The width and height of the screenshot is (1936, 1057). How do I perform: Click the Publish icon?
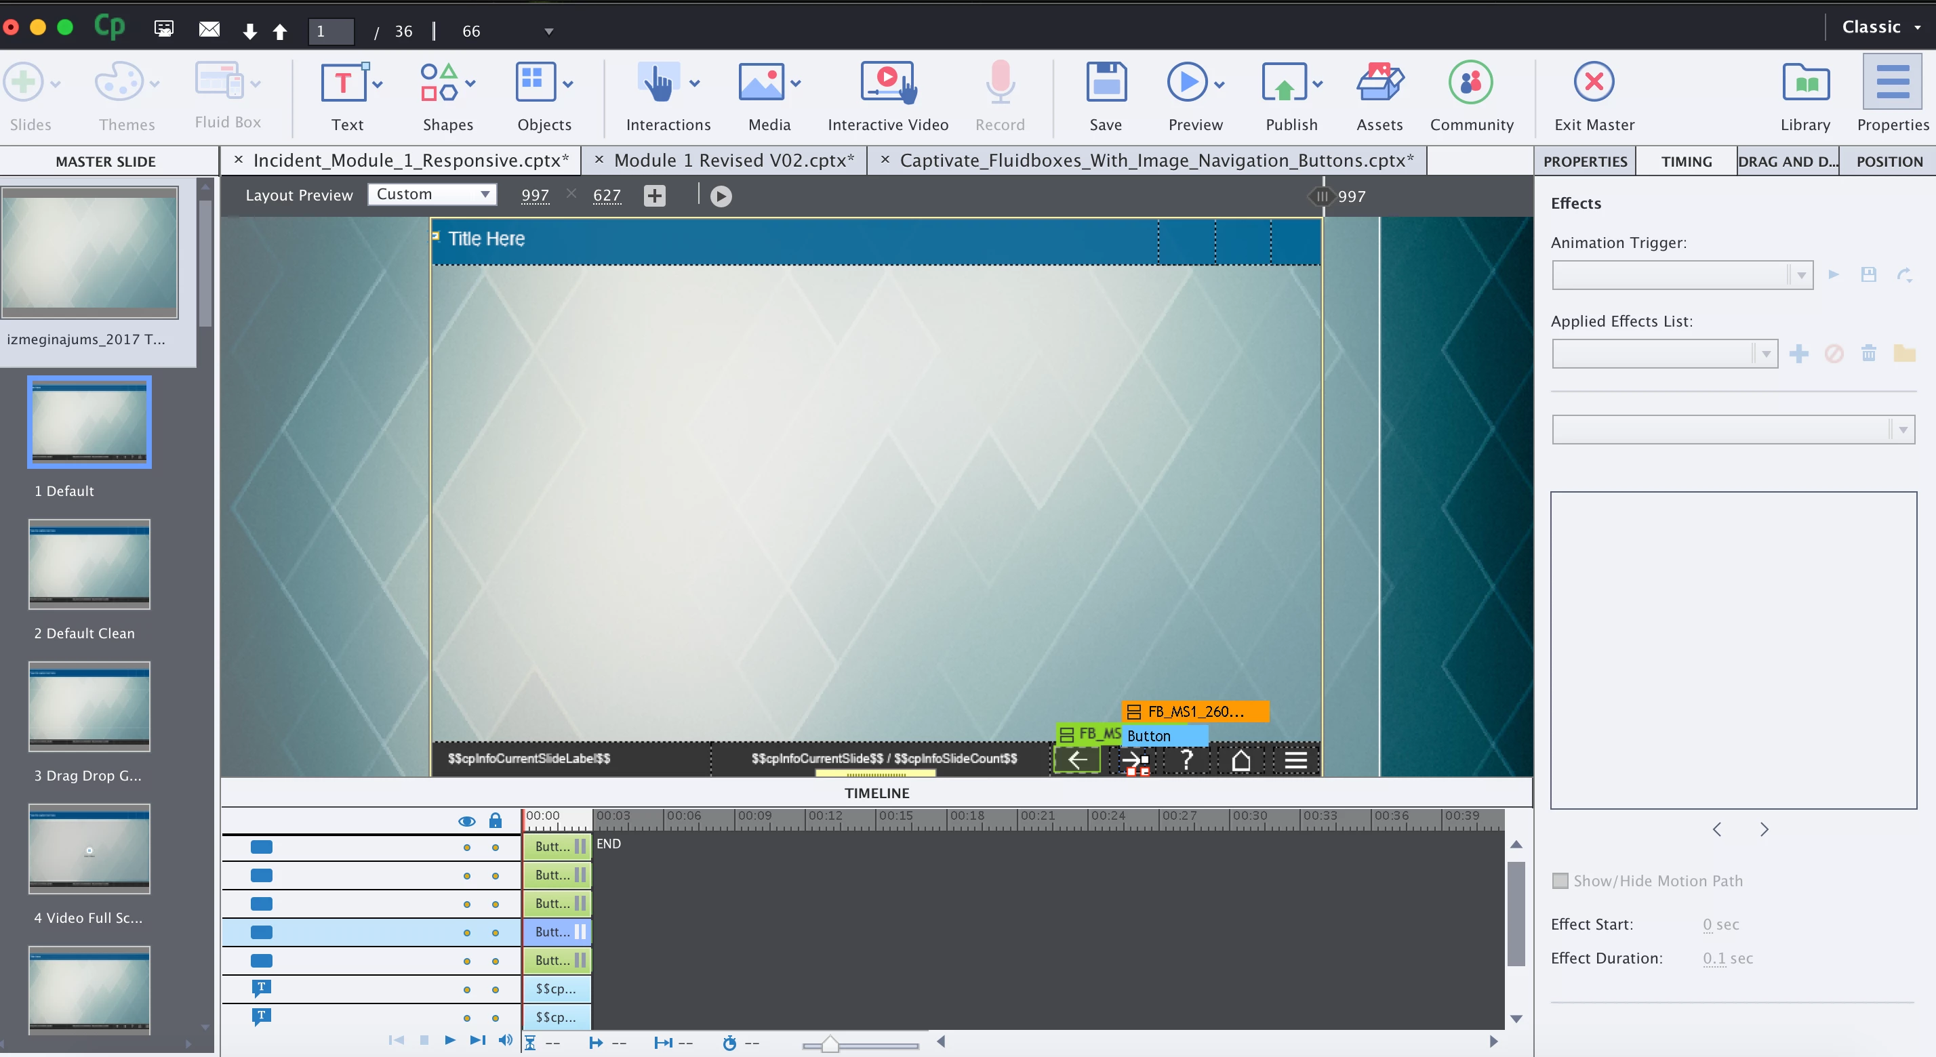1284,83
